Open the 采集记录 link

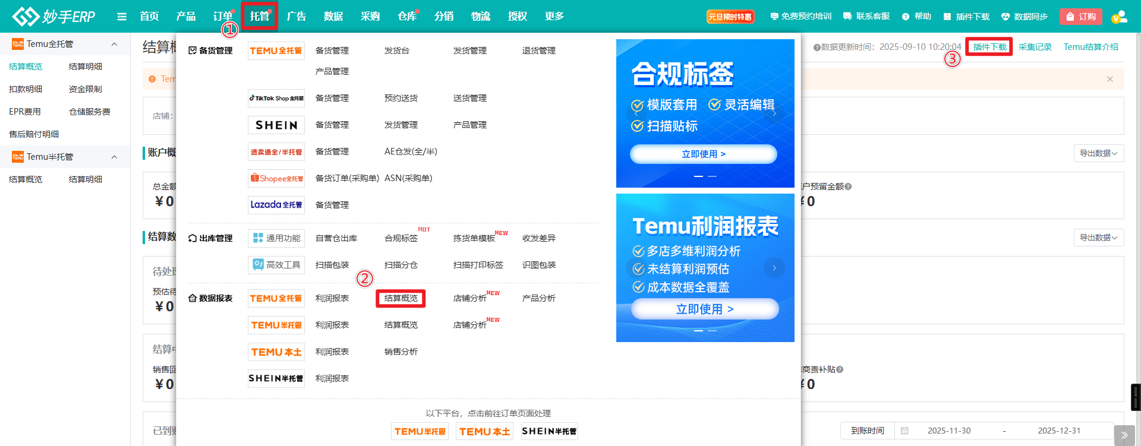point(1035,47)
